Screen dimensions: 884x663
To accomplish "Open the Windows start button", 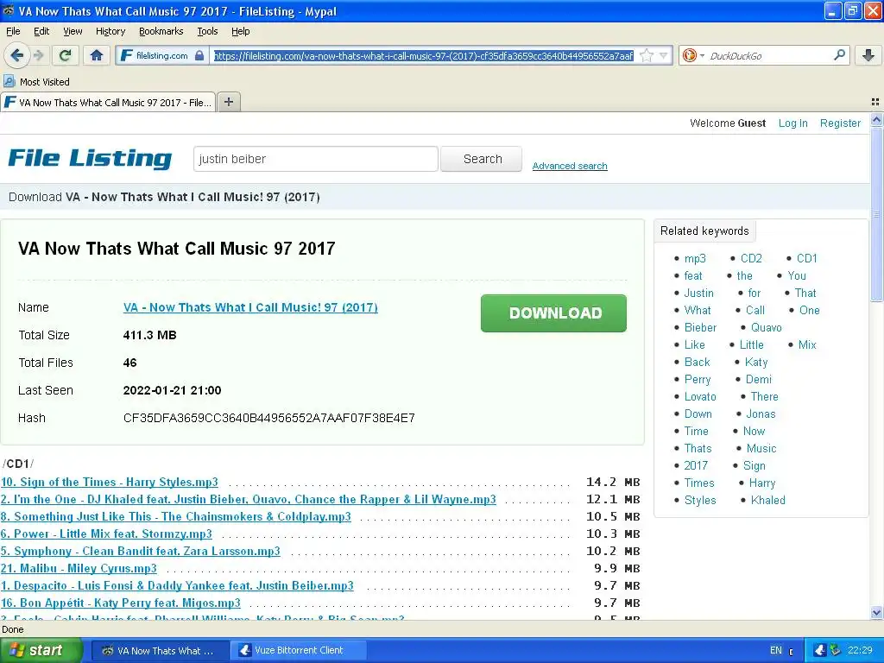I will coord(41,650).
